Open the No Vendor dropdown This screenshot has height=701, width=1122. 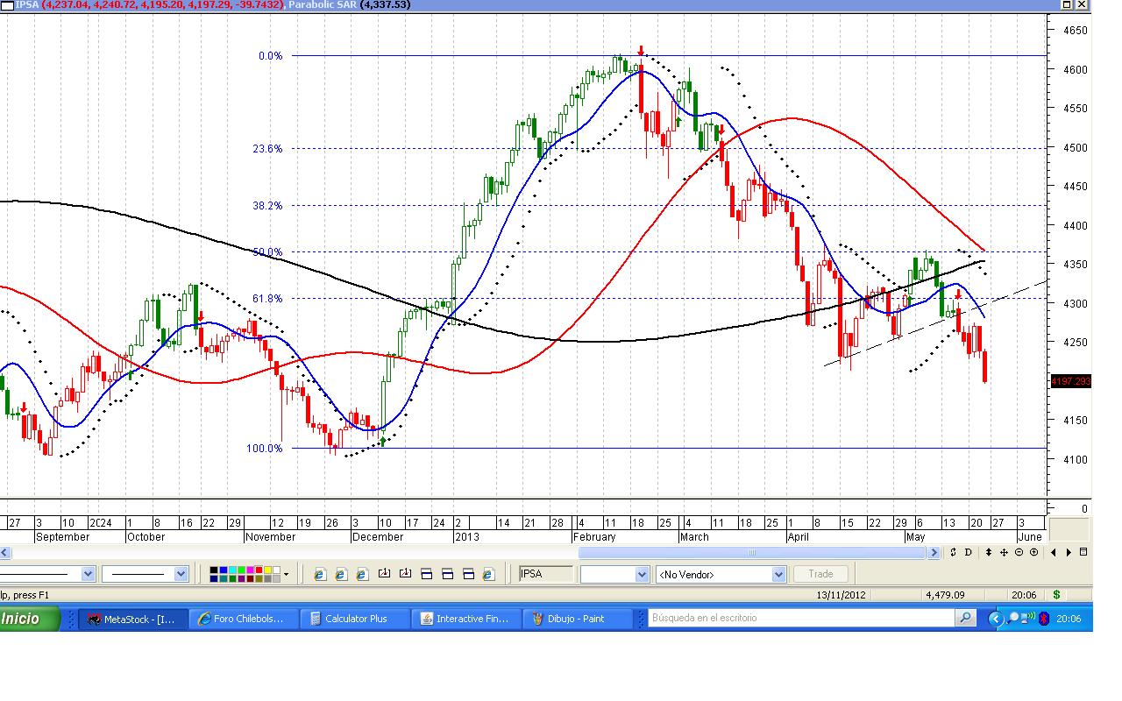click(x=778, y=574)
